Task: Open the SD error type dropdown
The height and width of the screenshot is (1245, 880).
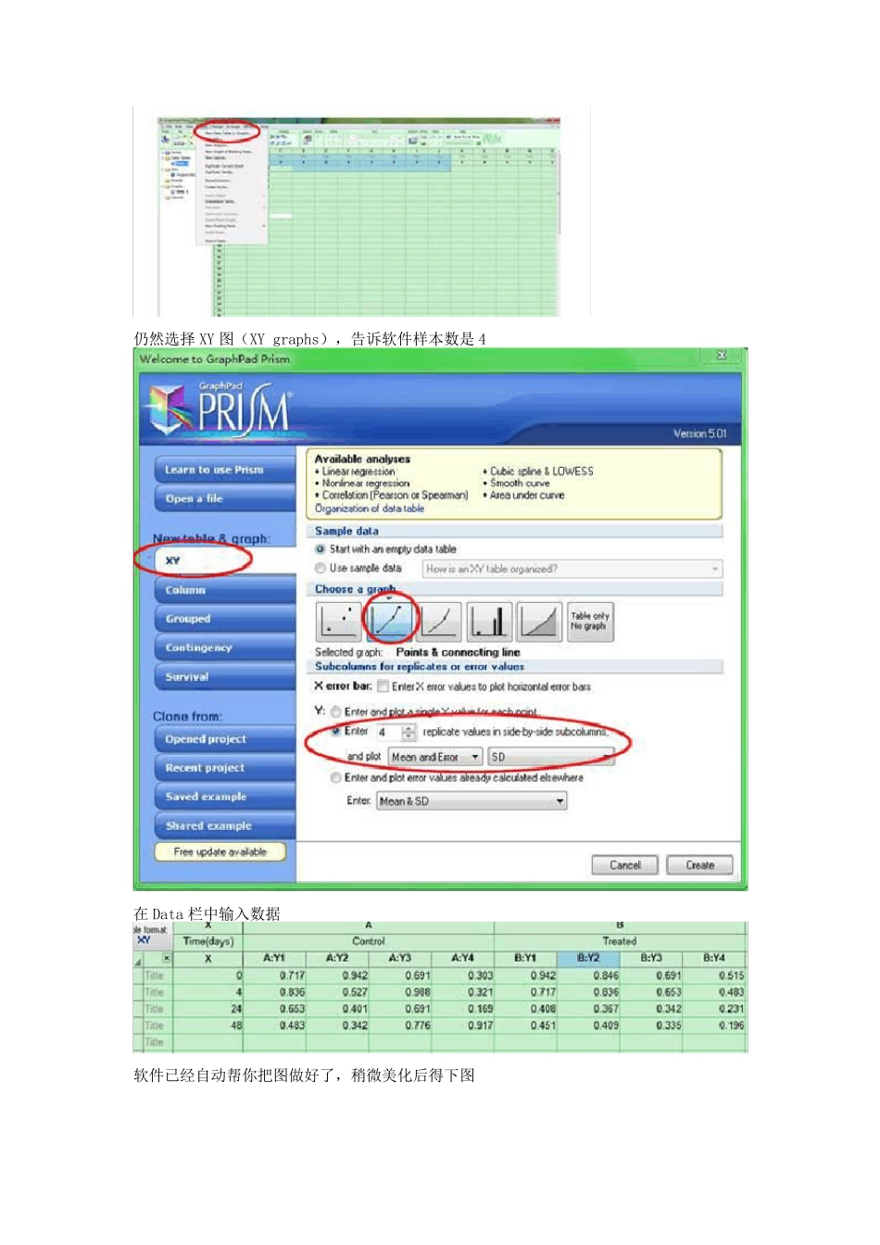Action: tap(550, 757)
